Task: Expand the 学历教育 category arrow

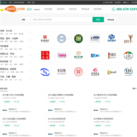Action: (30, 48)
